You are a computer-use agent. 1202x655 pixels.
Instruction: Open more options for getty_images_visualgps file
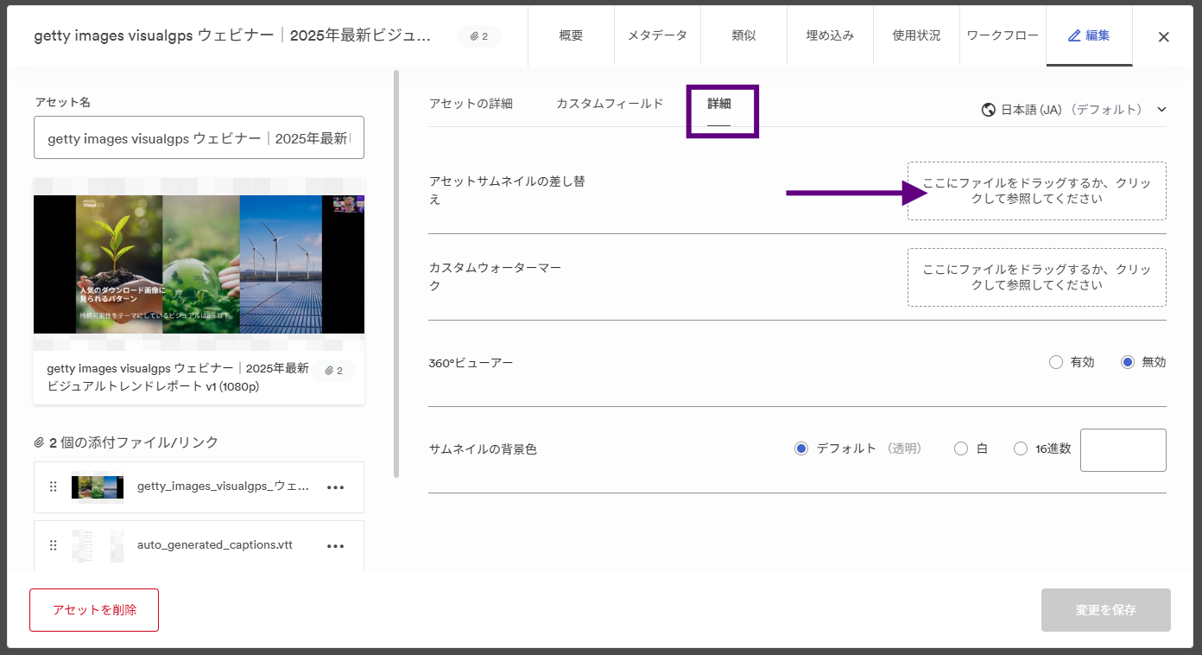click(x=336, y=487)
